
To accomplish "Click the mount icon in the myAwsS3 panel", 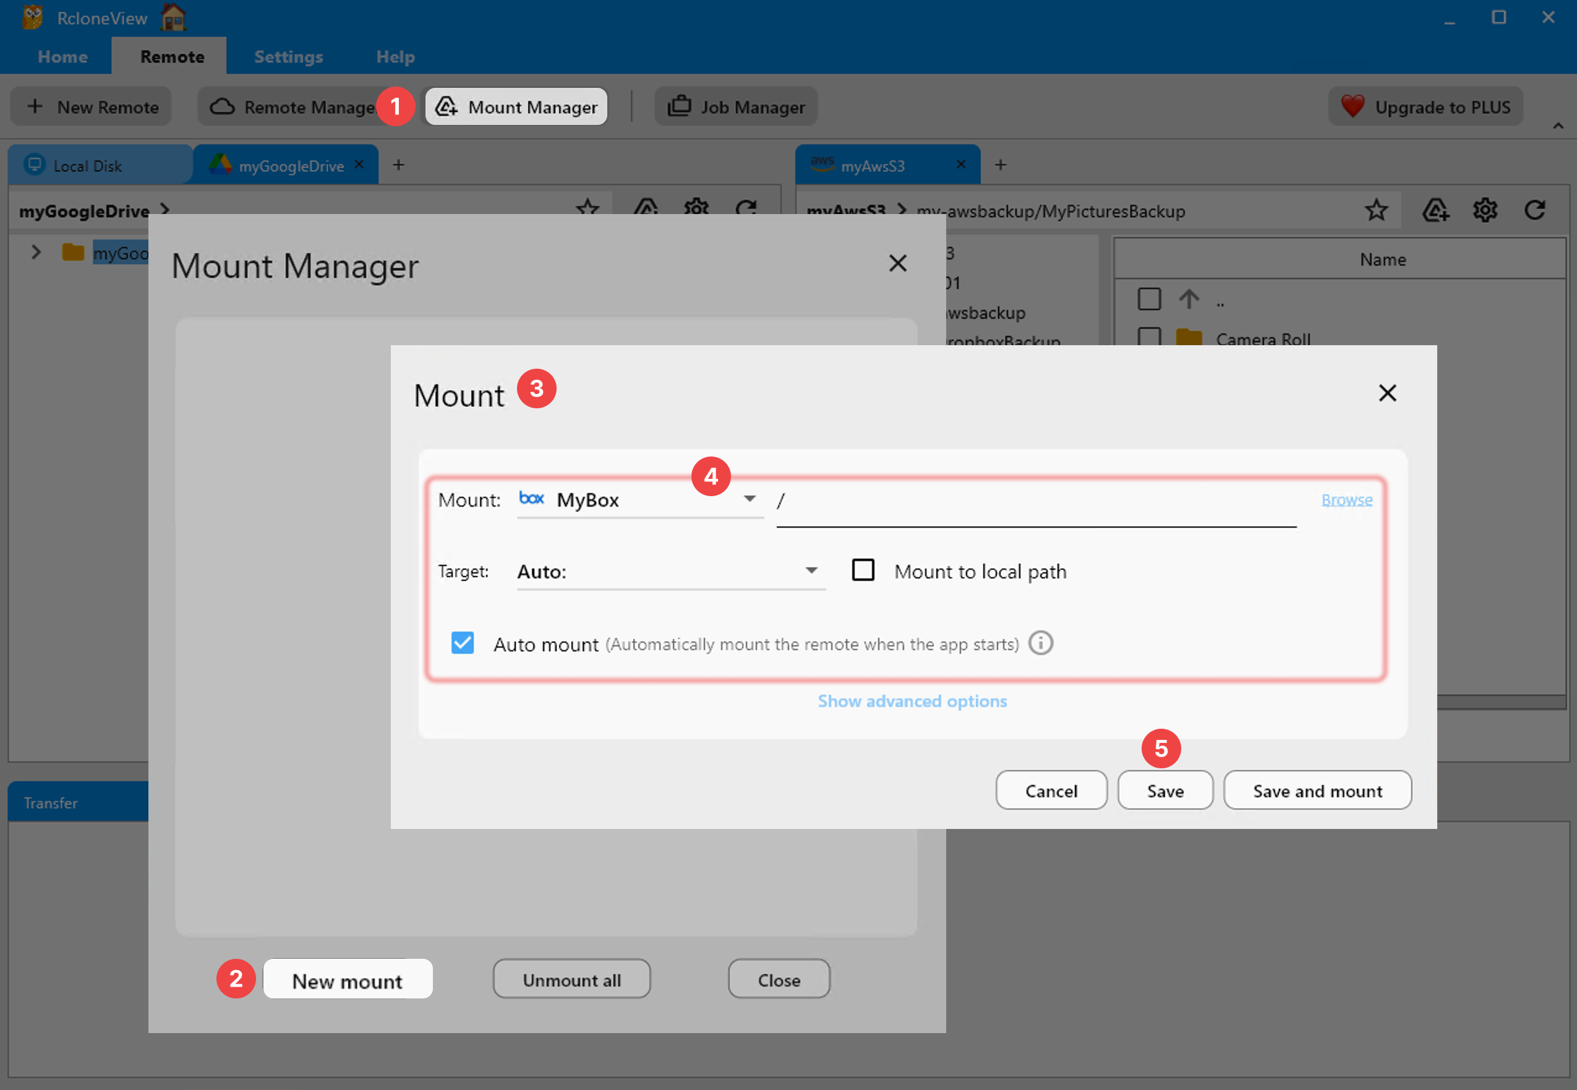I will pos(1435,210).
